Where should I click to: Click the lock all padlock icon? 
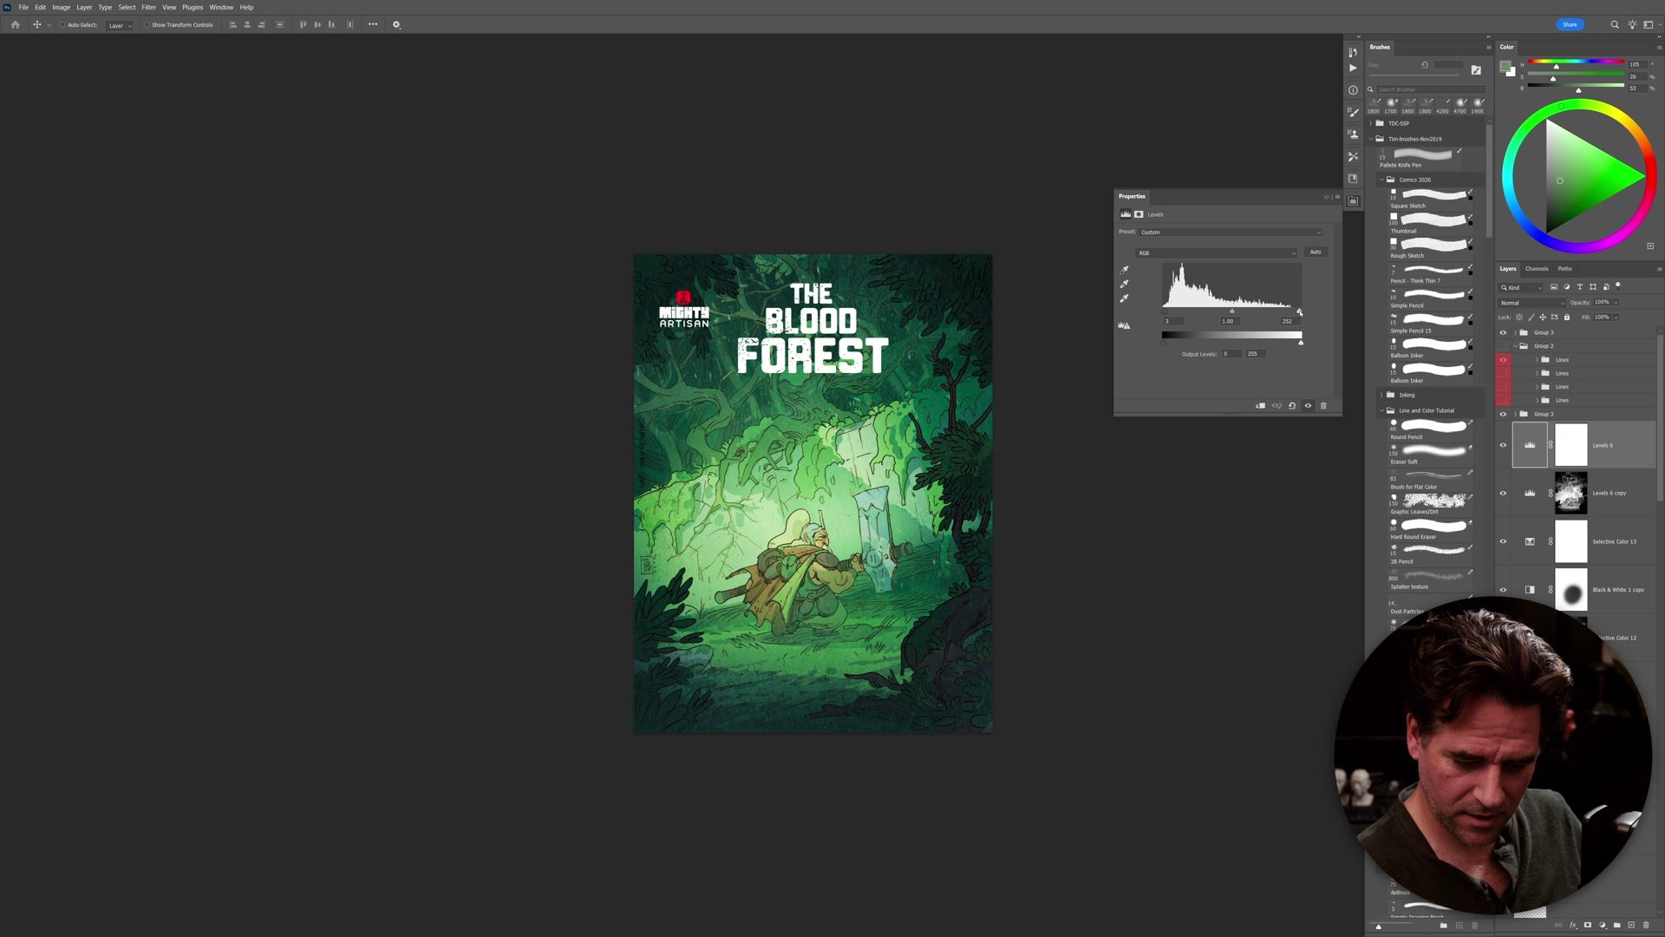click(x=1567, y=317)
